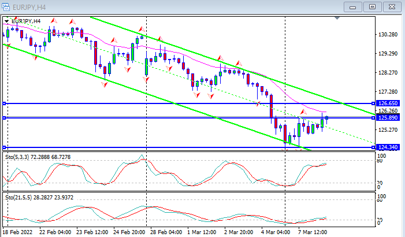Close the EURJPY,H4 chart window

(x=392, y=6)
